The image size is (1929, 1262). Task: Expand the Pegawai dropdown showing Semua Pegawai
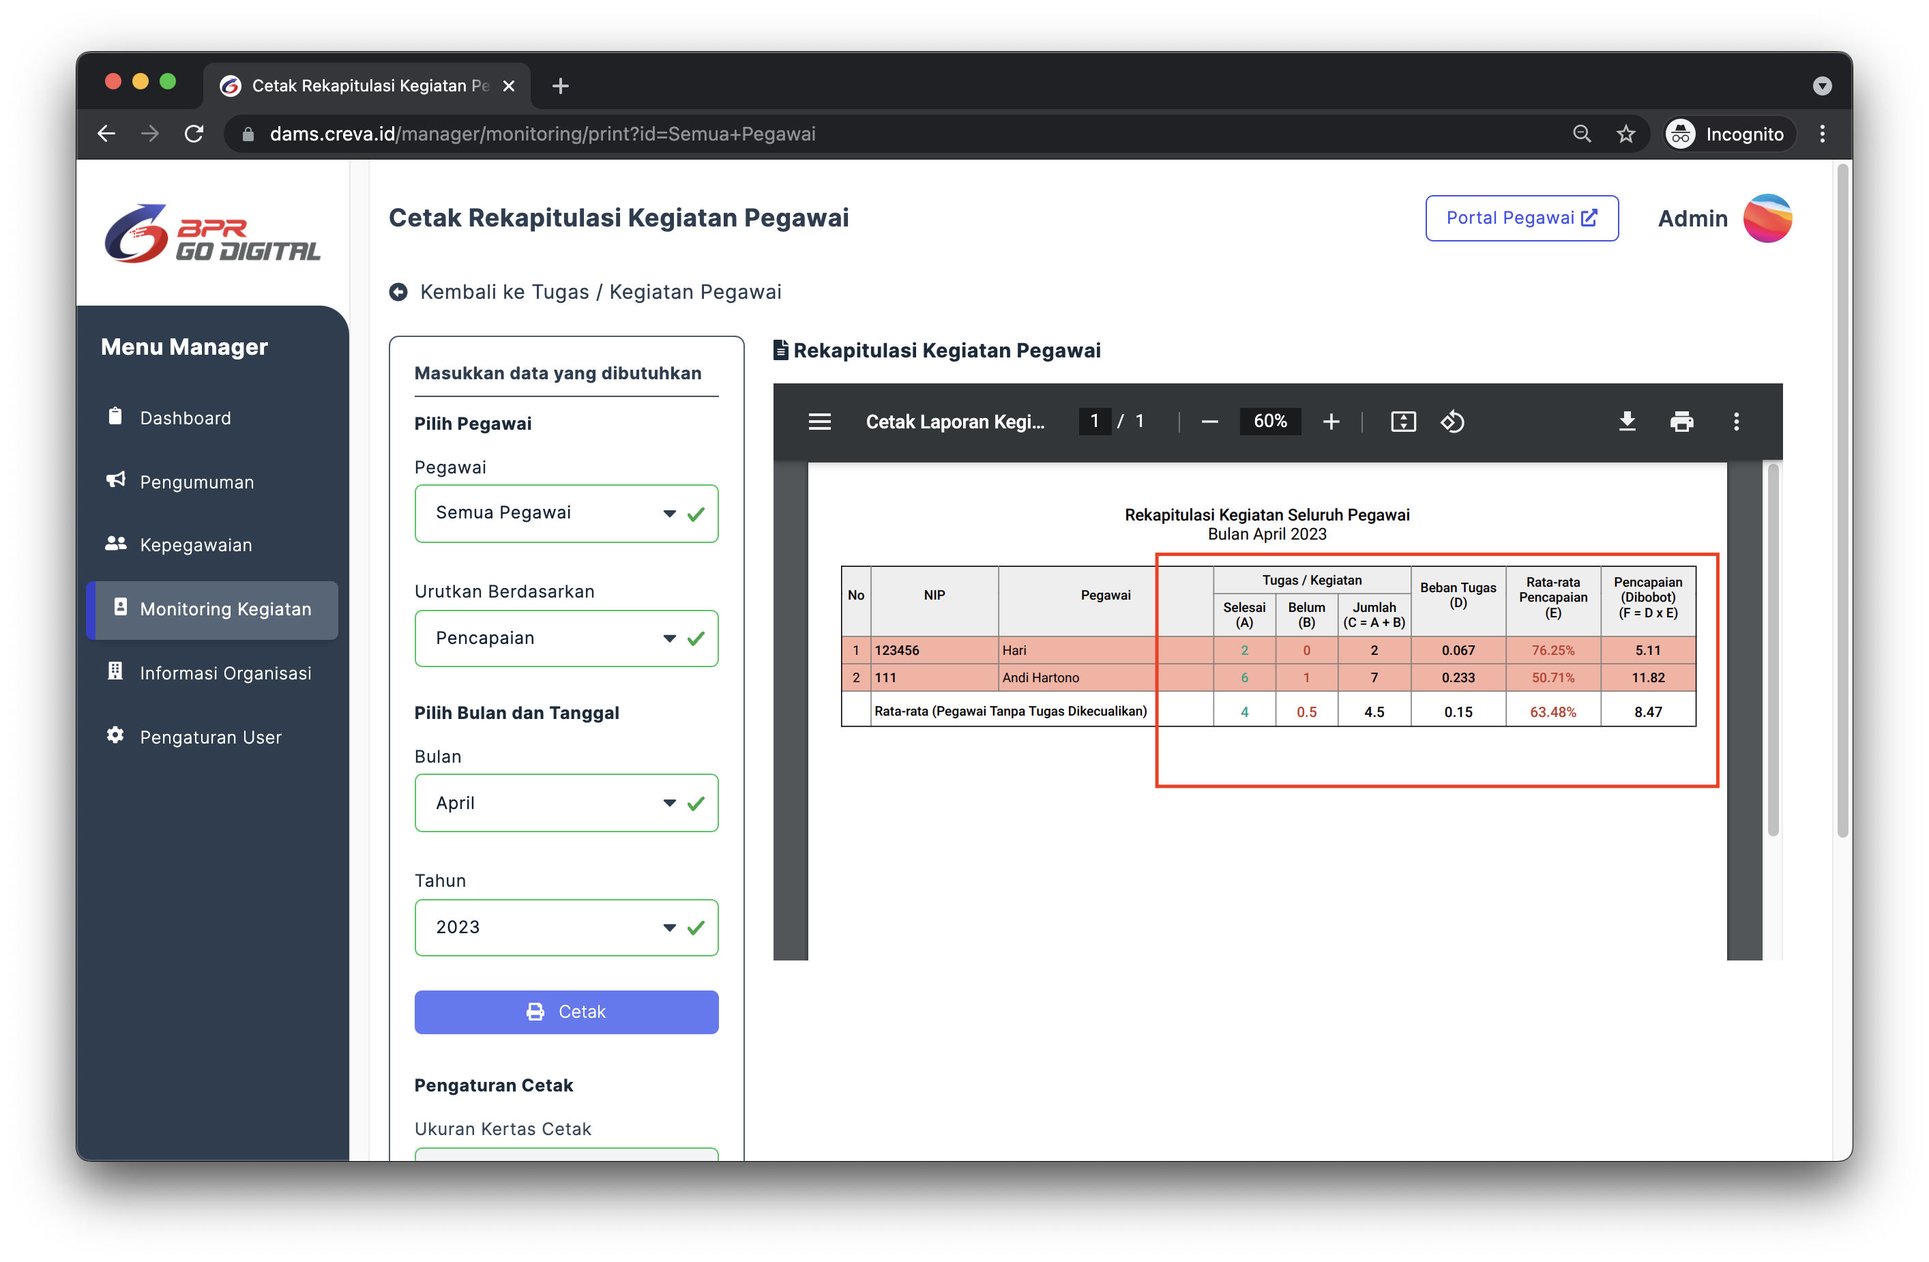click(x=565, y=513)
